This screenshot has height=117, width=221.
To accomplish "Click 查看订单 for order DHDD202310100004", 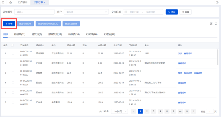I will pos(188,54).
